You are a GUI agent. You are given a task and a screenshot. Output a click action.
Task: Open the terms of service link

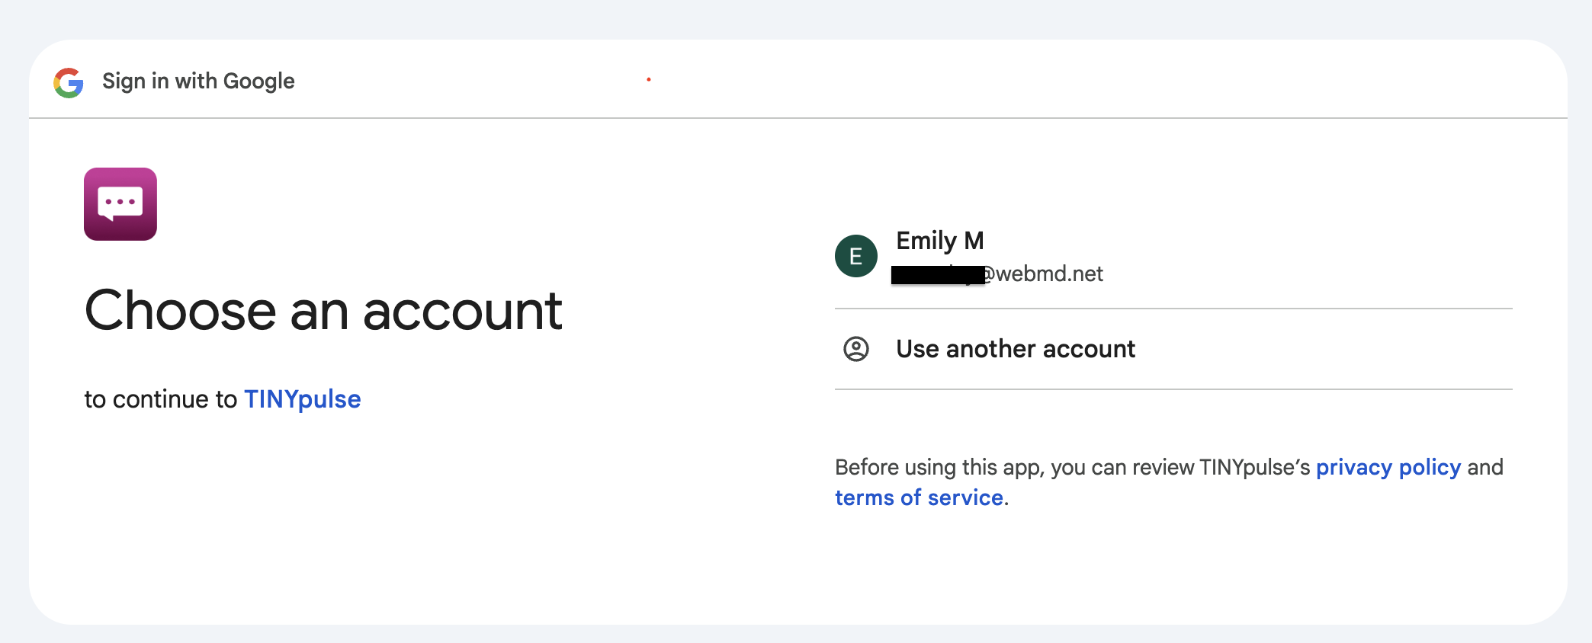click(919, 497)
